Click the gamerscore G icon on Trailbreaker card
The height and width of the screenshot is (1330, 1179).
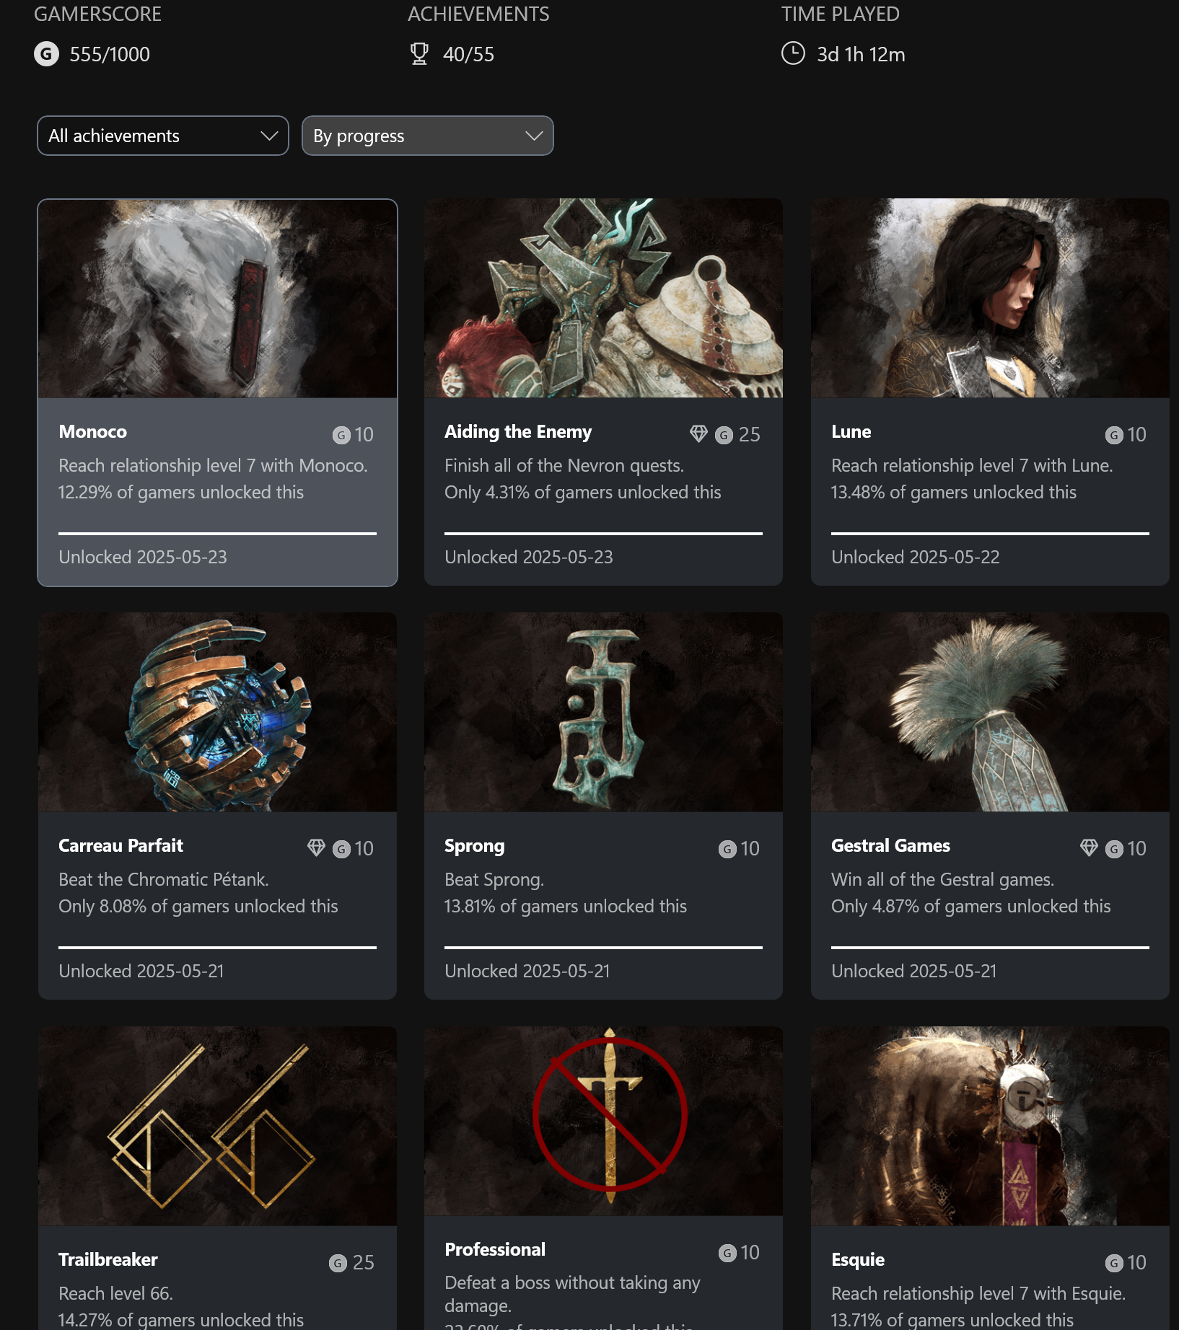point(338,1263)
